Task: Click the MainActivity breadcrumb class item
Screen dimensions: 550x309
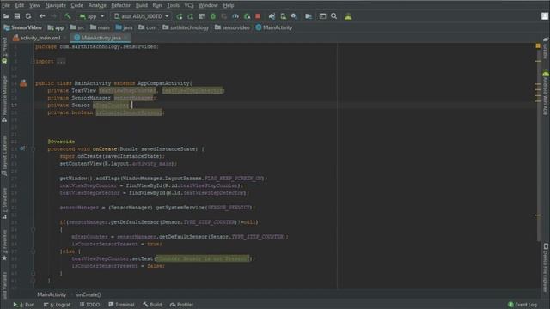Action: 274,27
